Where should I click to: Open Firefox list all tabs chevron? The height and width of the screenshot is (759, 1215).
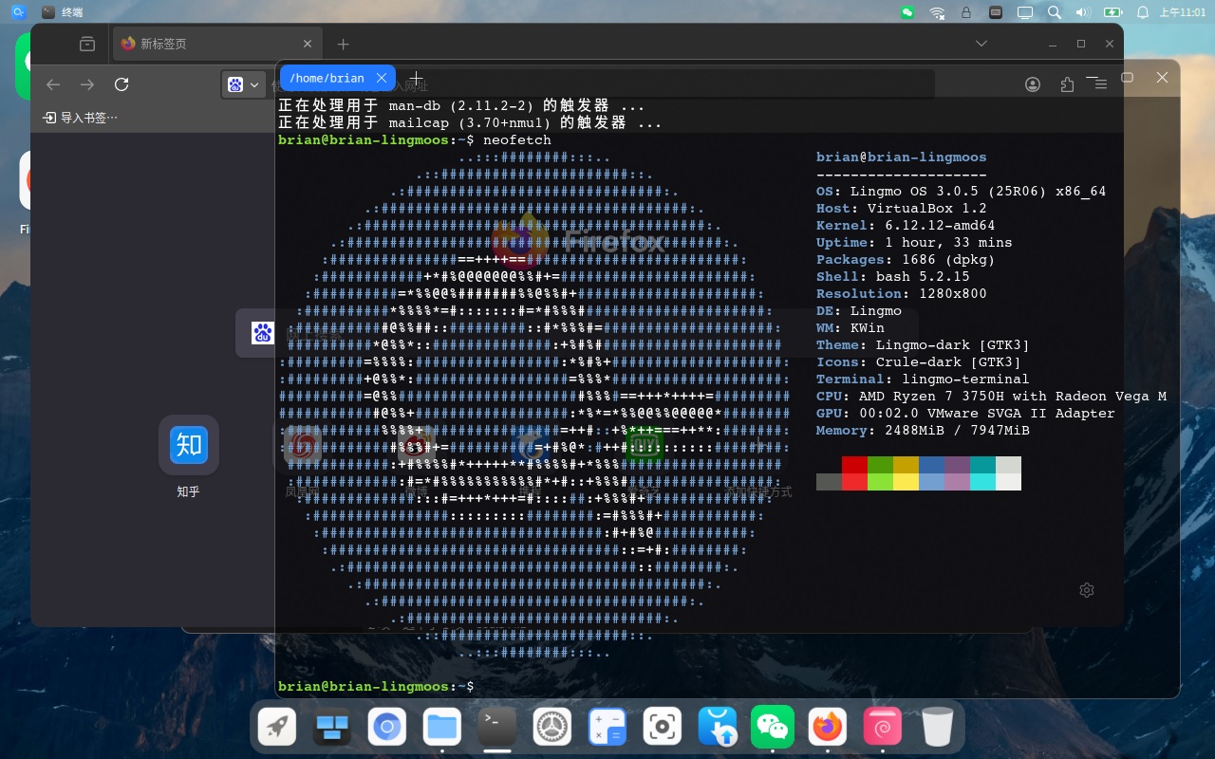pyautogui.click(x=982, y=44)
